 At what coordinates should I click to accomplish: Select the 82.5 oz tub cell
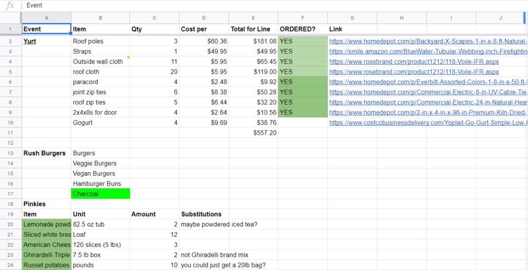point(100,224)
